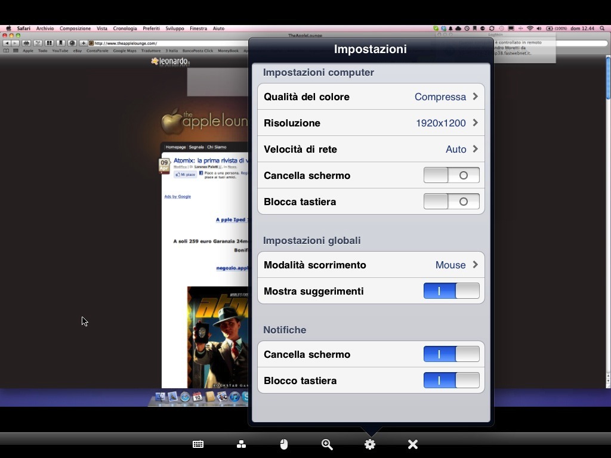Open the Atomix article headline

(x=211, y=160)
